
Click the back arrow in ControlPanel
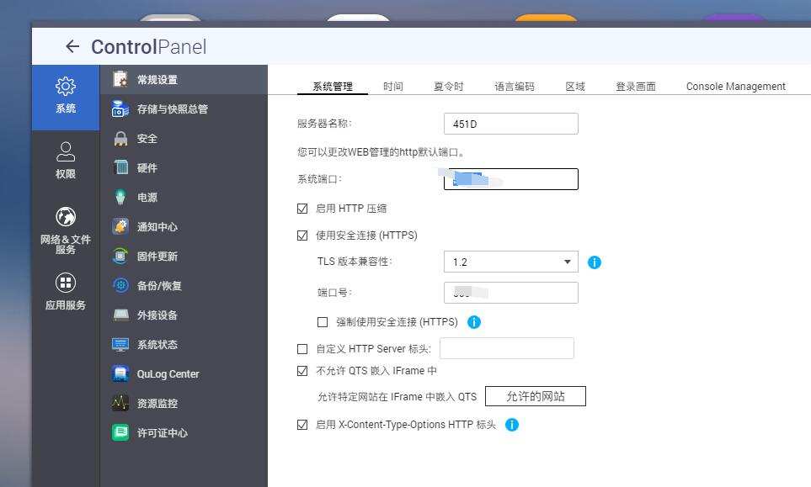(71, 47)
